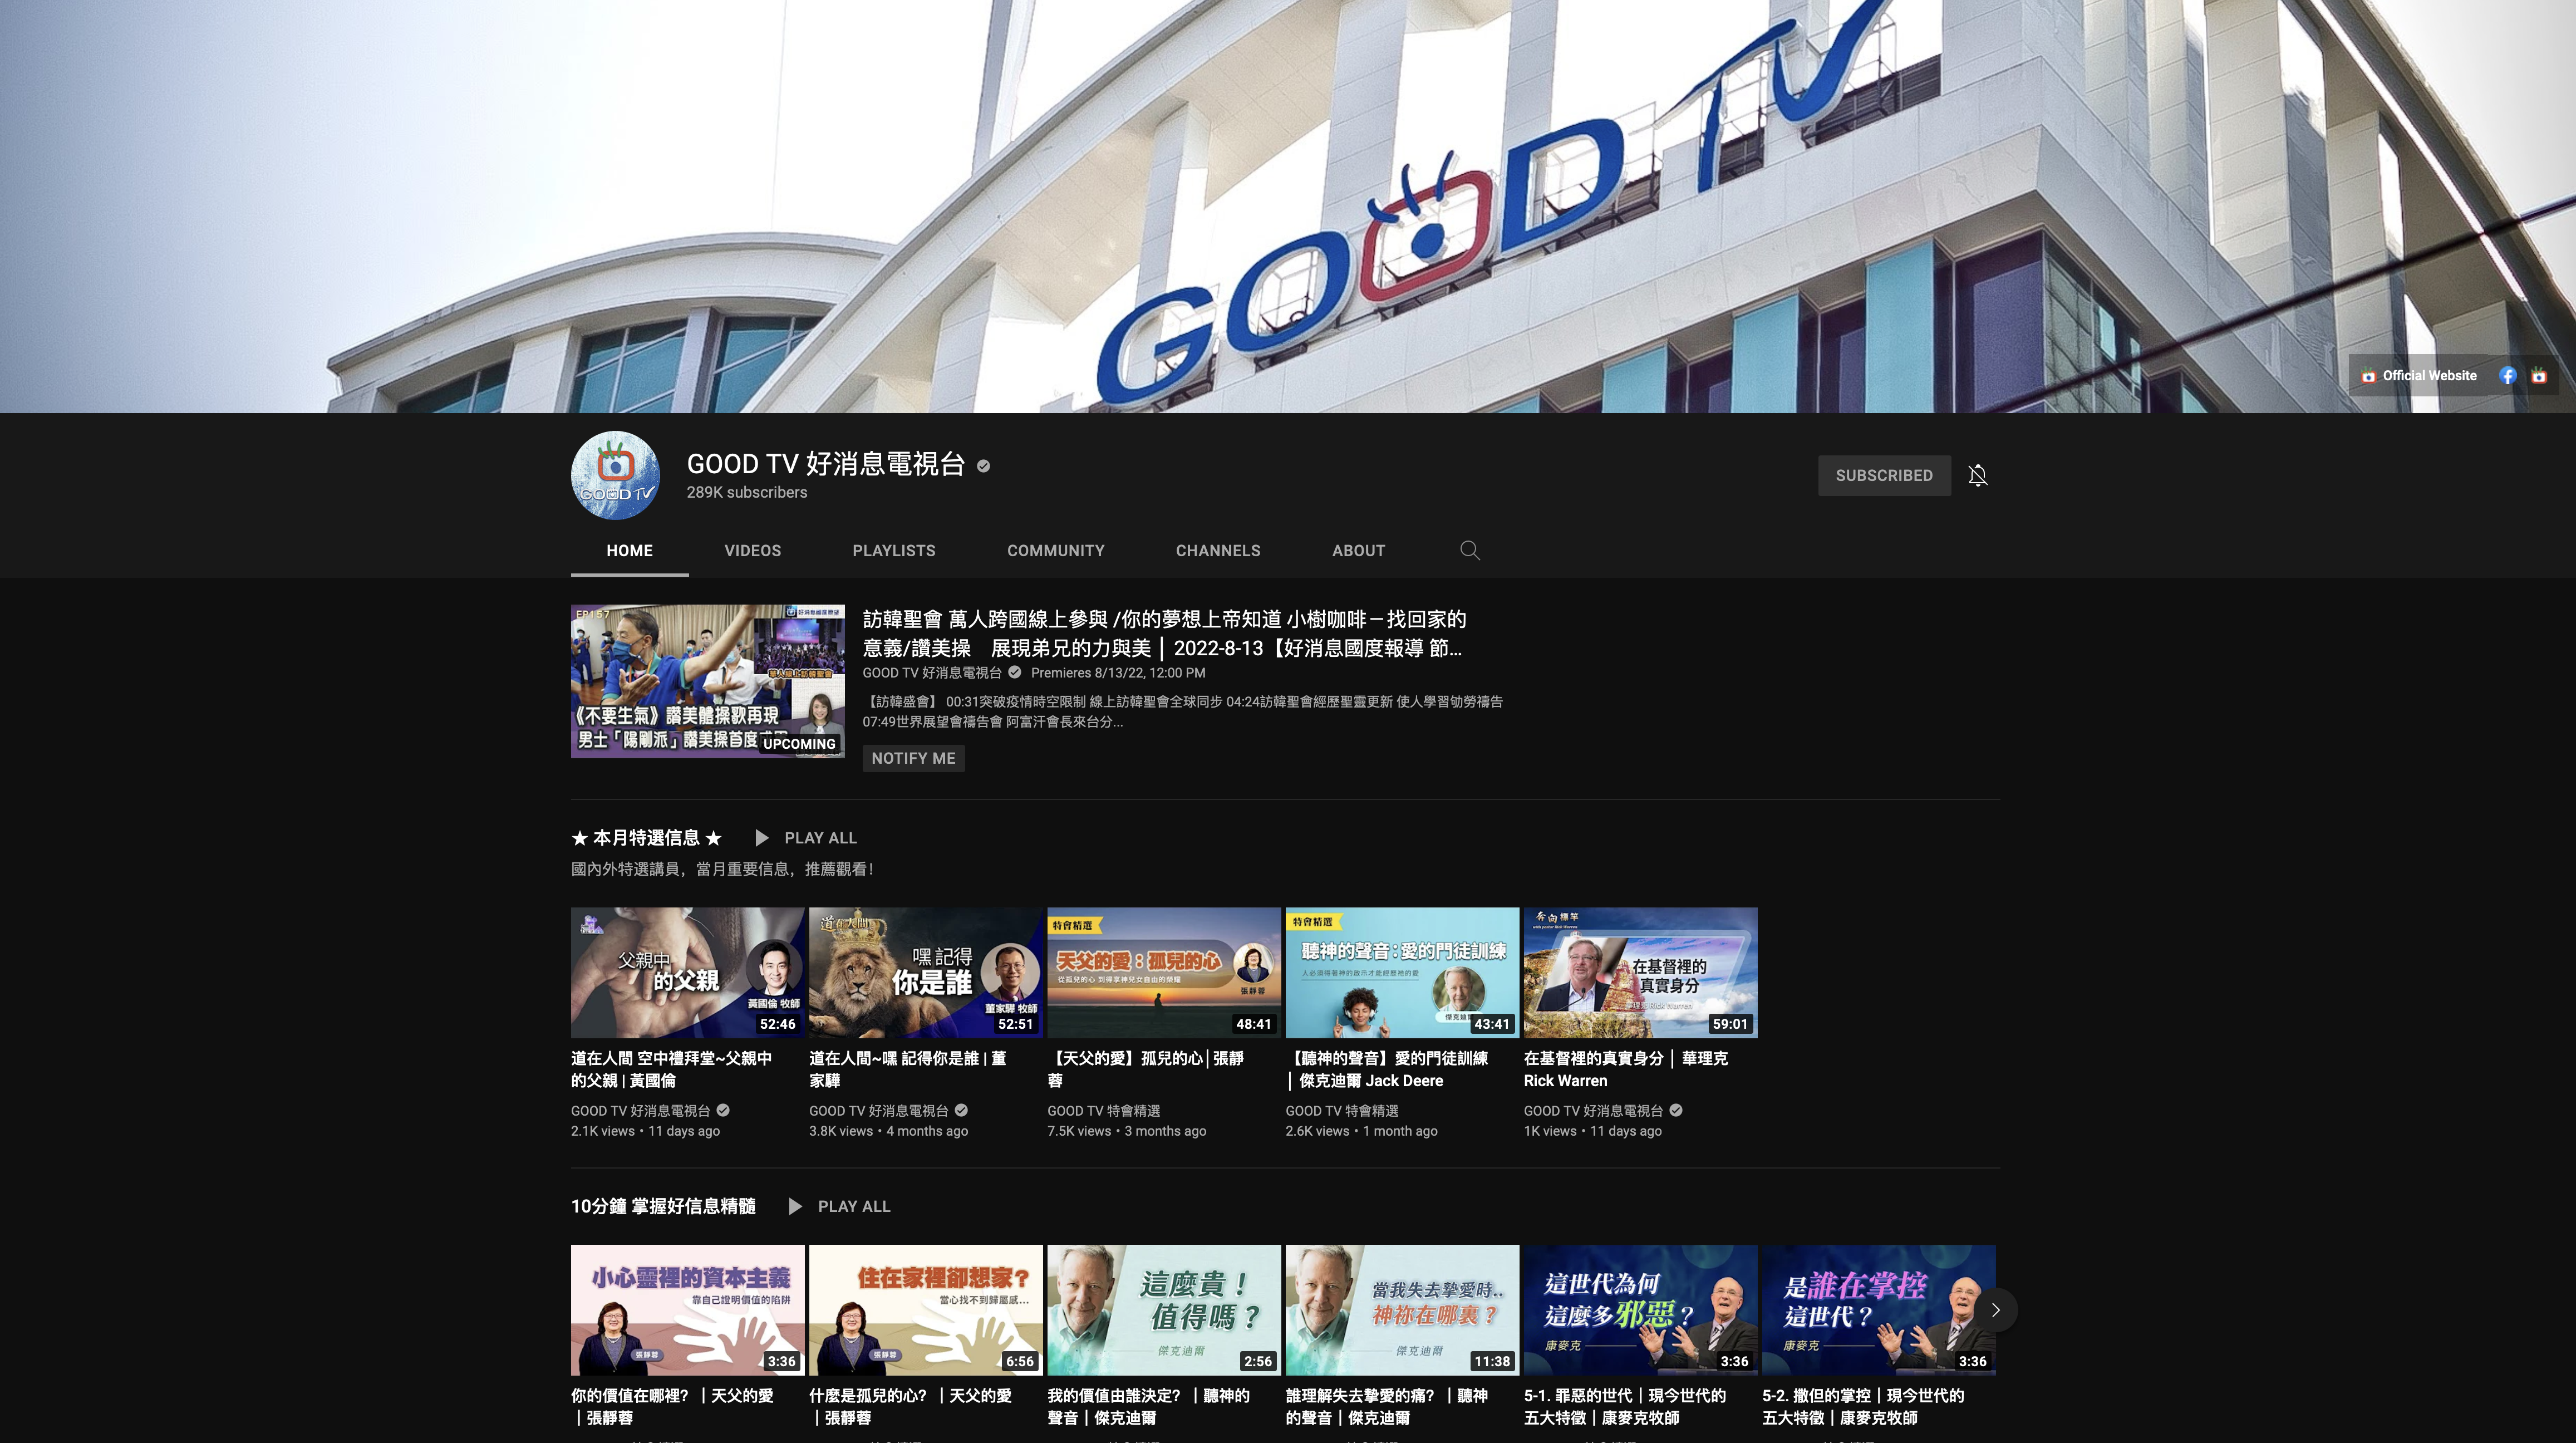Open the 這麼貴!值得嗎? thumbnail
Screen dimensions: 2576x1443
coord(1163,1310)
